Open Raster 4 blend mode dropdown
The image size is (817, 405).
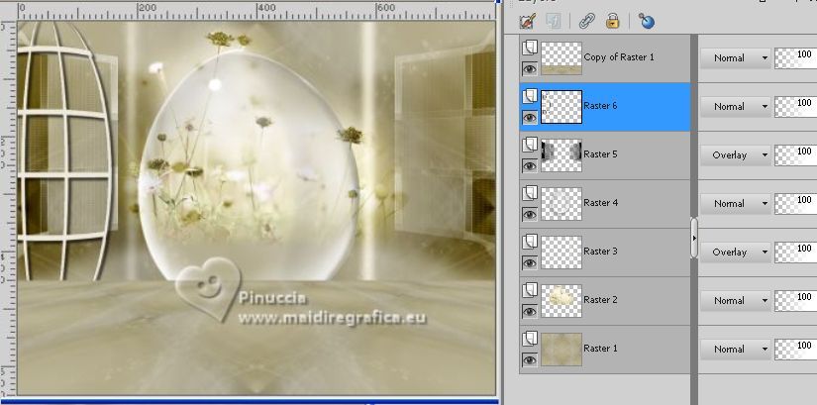point(735,203)
